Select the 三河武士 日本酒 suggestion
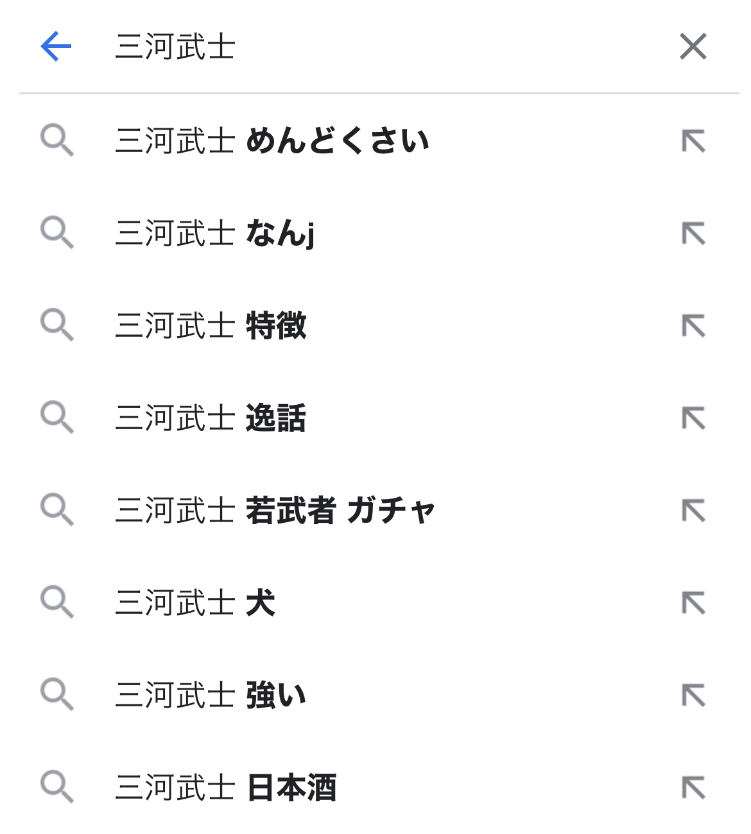This screenshot has height=834, width=751. tap(226, 788)
